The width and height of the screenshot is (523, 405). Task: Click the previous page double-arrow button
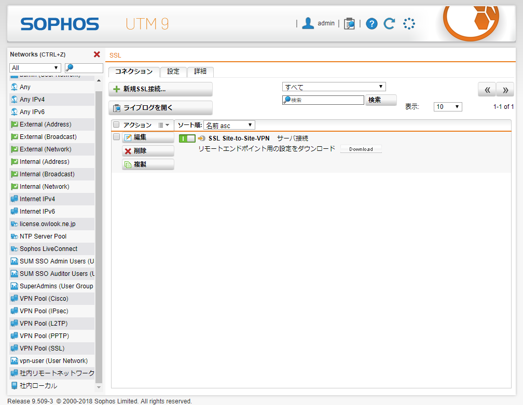point(487,90)
